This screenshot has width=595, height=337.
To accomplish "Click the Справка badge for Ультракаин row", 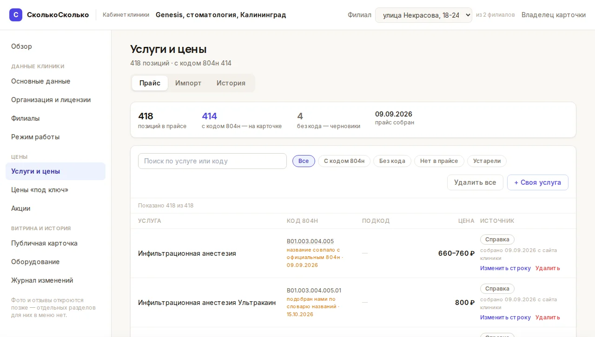I will [497, 289].
